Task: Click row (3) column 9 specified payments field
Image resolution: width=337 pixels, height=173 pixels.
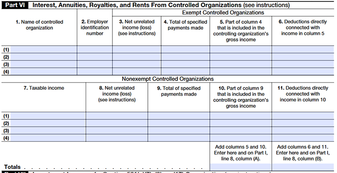Action: (x=179, y=130)
